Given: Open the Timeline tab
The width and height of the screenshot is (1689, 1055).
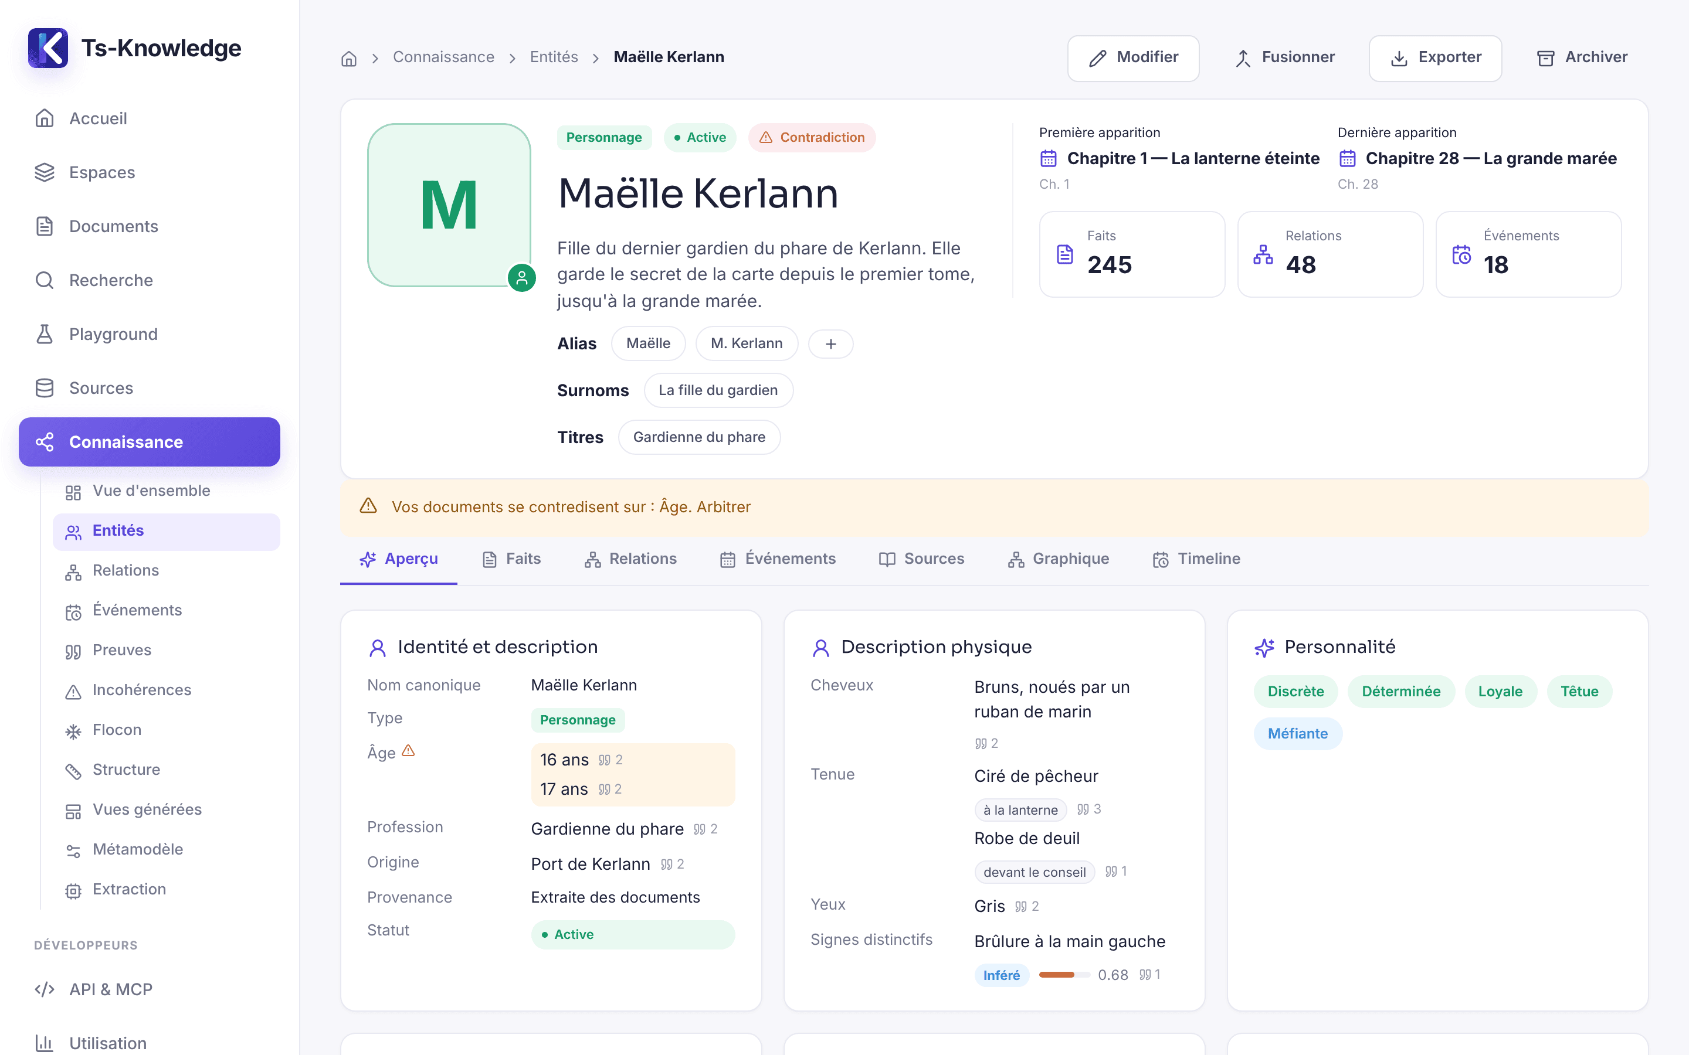Looking at the screenshot, I should pos(1196,559).
